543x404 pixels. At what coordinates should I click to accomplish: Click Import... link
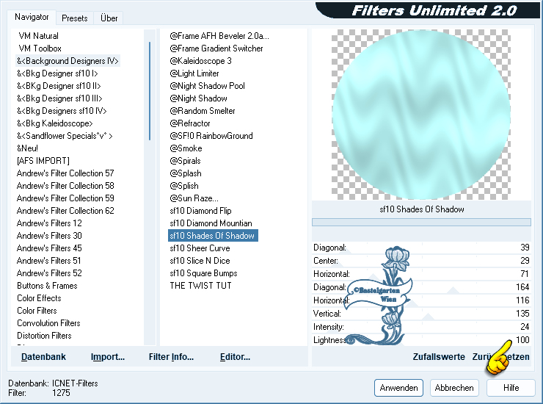[108, 357]
